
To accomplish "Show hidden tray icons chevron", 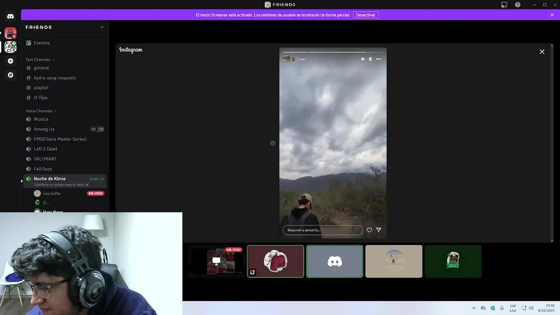I will (474, 308).
